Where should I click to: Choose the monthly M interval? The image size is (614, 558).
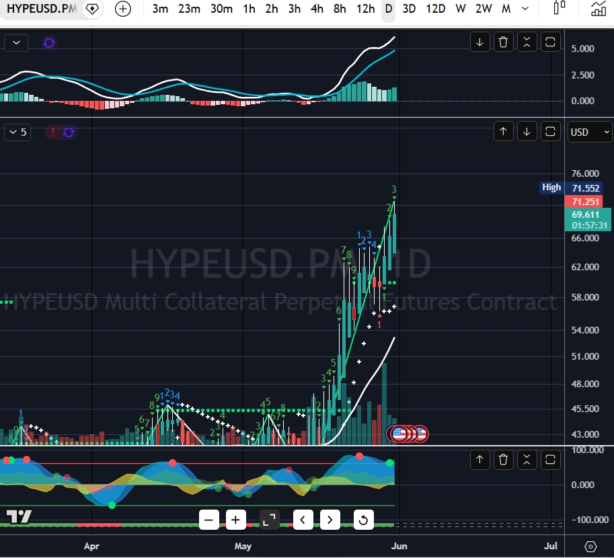(x=506, y=9)
